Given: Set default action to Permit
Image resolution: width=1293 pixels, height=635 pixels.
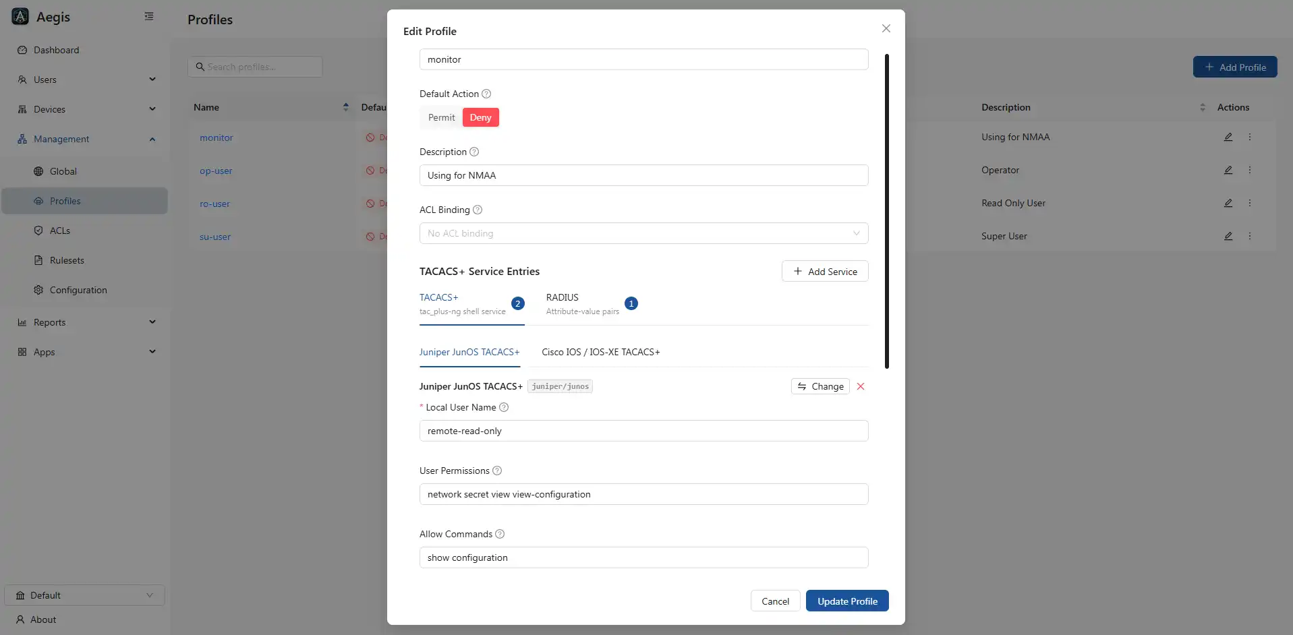Looking at the screenshot, I should (x=442, y=117).
